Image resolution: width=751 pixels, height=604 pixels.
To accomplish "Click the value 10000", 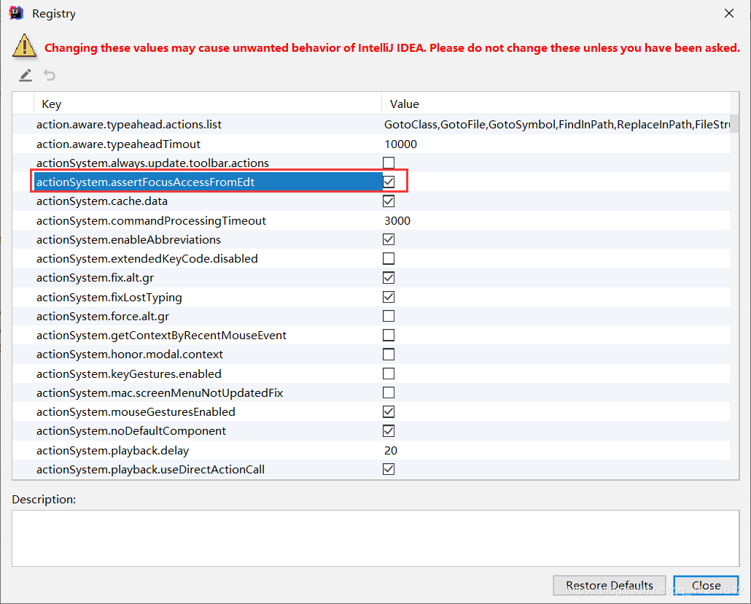I will [x=400, y=144].
